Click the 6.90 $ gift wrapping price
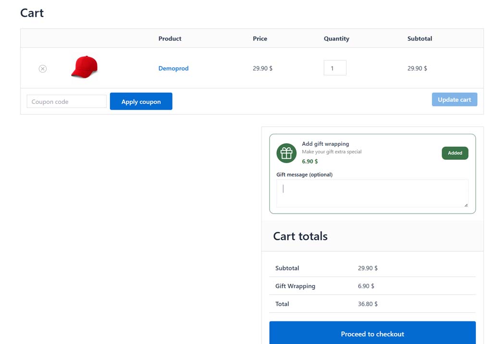Image resolution: width=494 pixels, height=344 pixels. [x=309, y=161]
